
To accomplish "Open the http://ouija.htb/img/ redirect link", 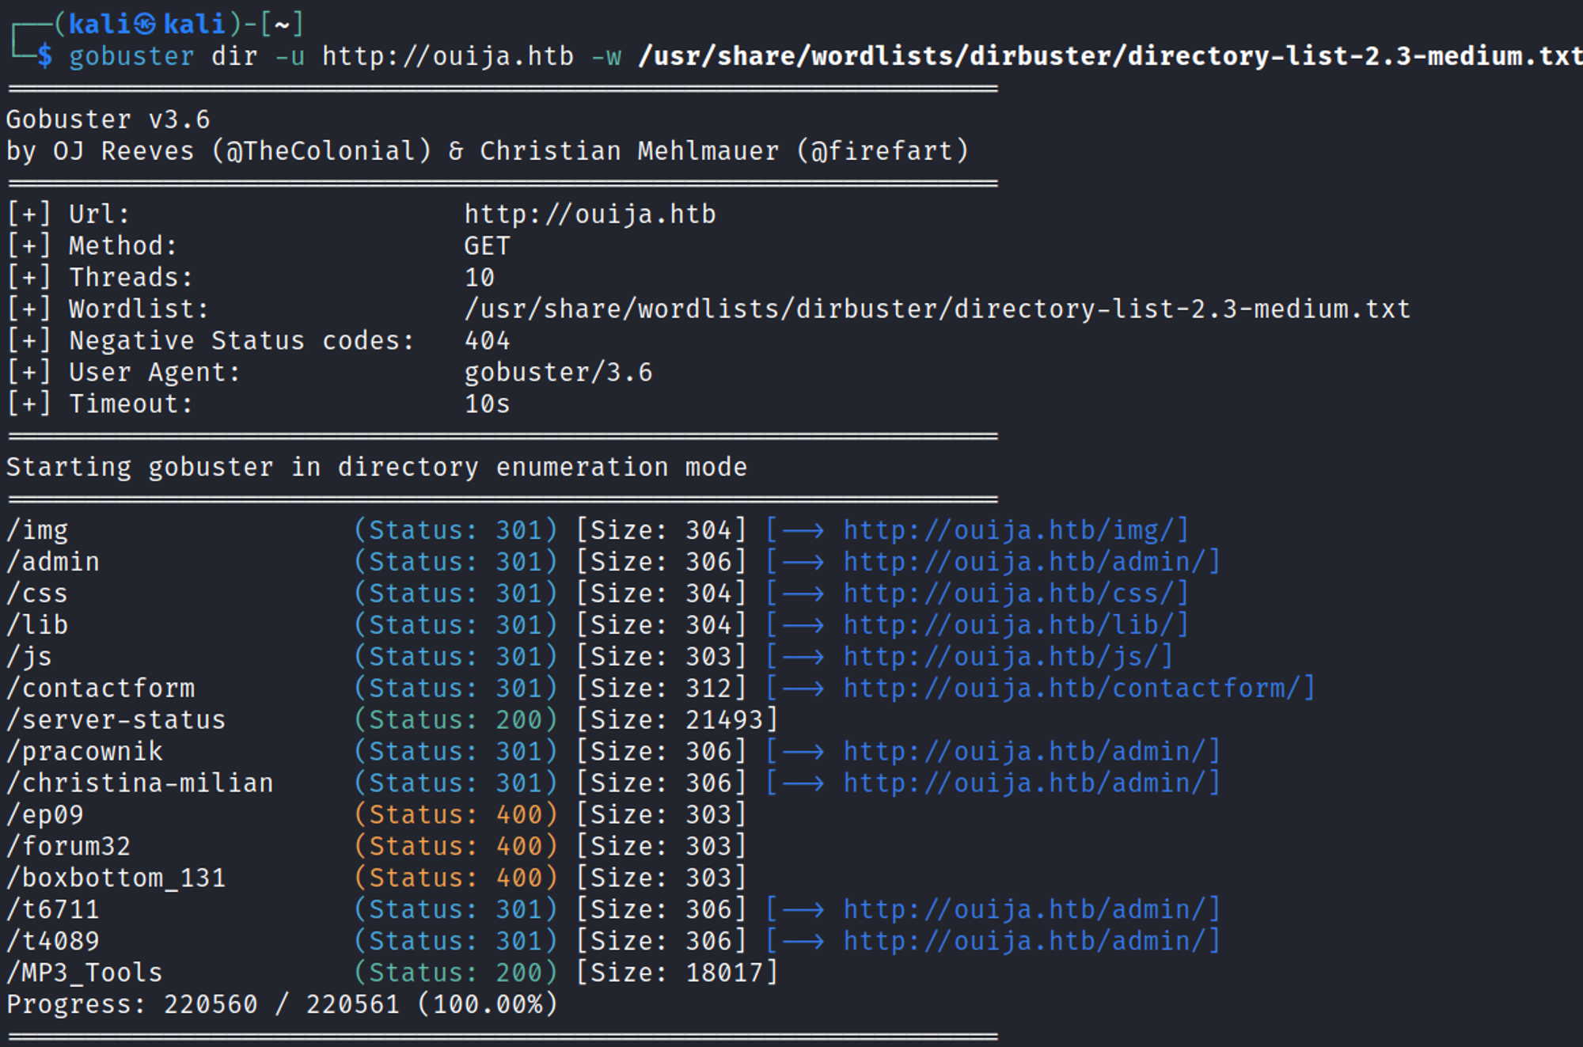I will (1015, 529).
